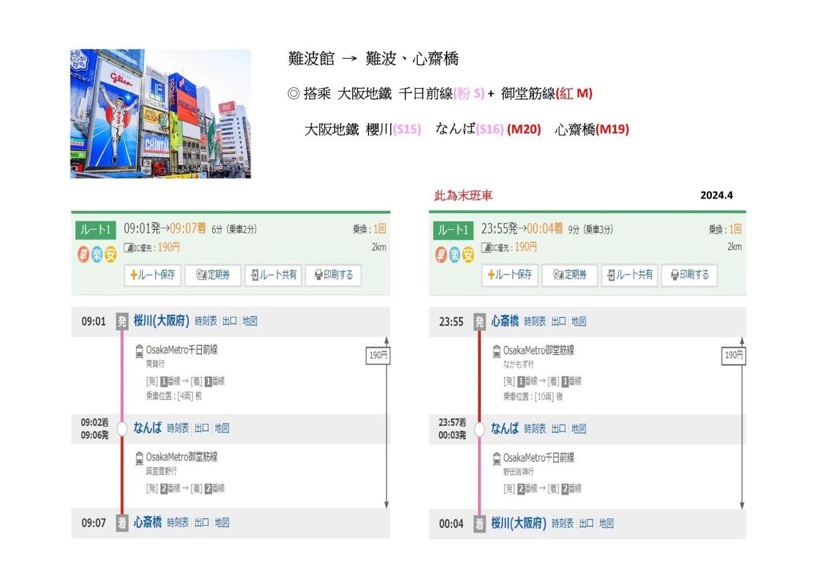
Task: Select ルート1 tab of 23:55 departure route
Action: [x=453, y=230]
